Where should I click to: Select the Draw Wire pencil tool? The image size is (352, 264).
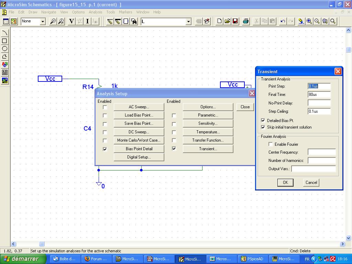110,21
